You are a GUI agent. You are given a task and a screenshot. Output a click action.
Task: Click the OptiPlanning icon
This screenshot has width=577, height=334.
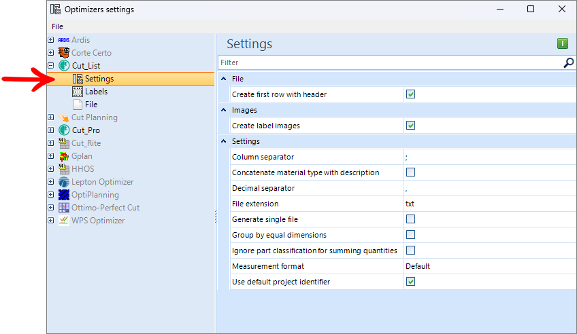64,195
